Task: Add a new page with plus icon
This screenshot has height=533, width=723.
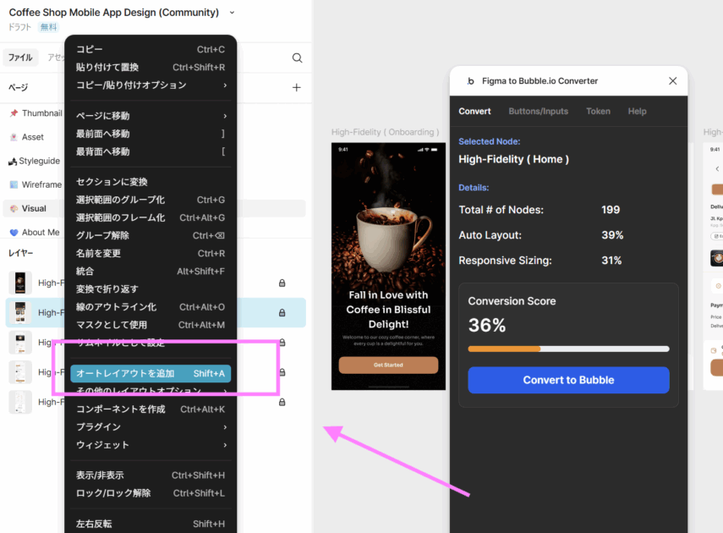Action: click(297, 87)
